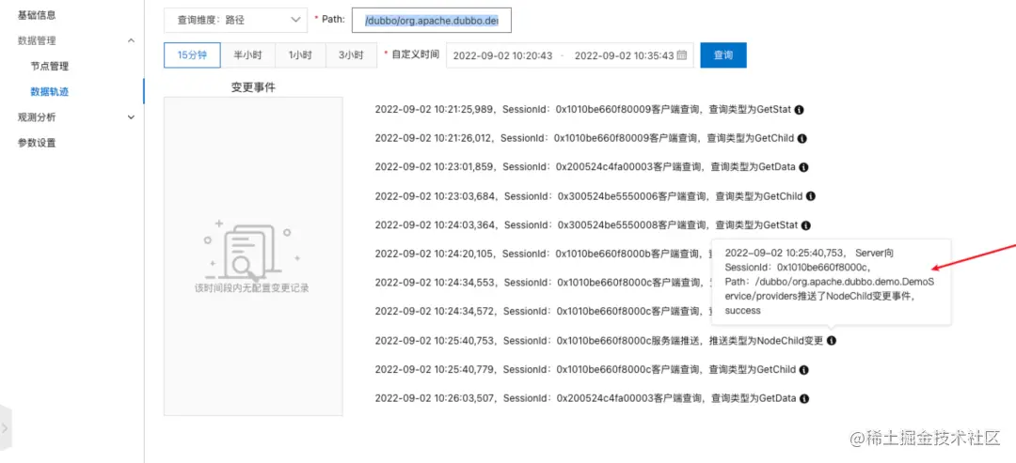The width and height of the screenshot is (1016, 463).
Task: Click the Path input field
Action: (x=432, y=20)
